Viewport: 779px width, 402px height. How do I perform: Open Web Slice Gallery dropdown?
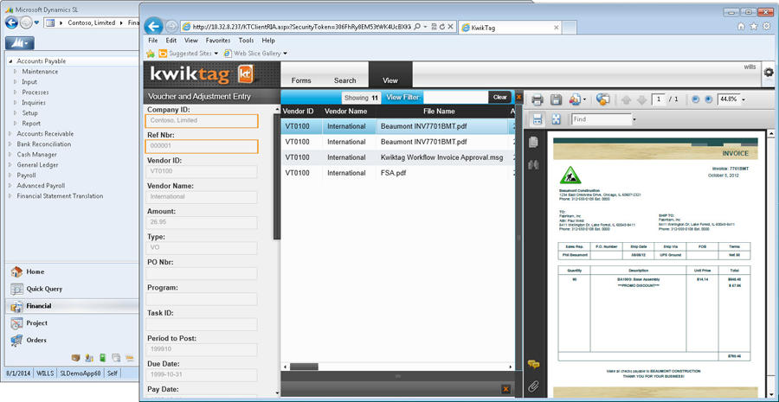285,54
